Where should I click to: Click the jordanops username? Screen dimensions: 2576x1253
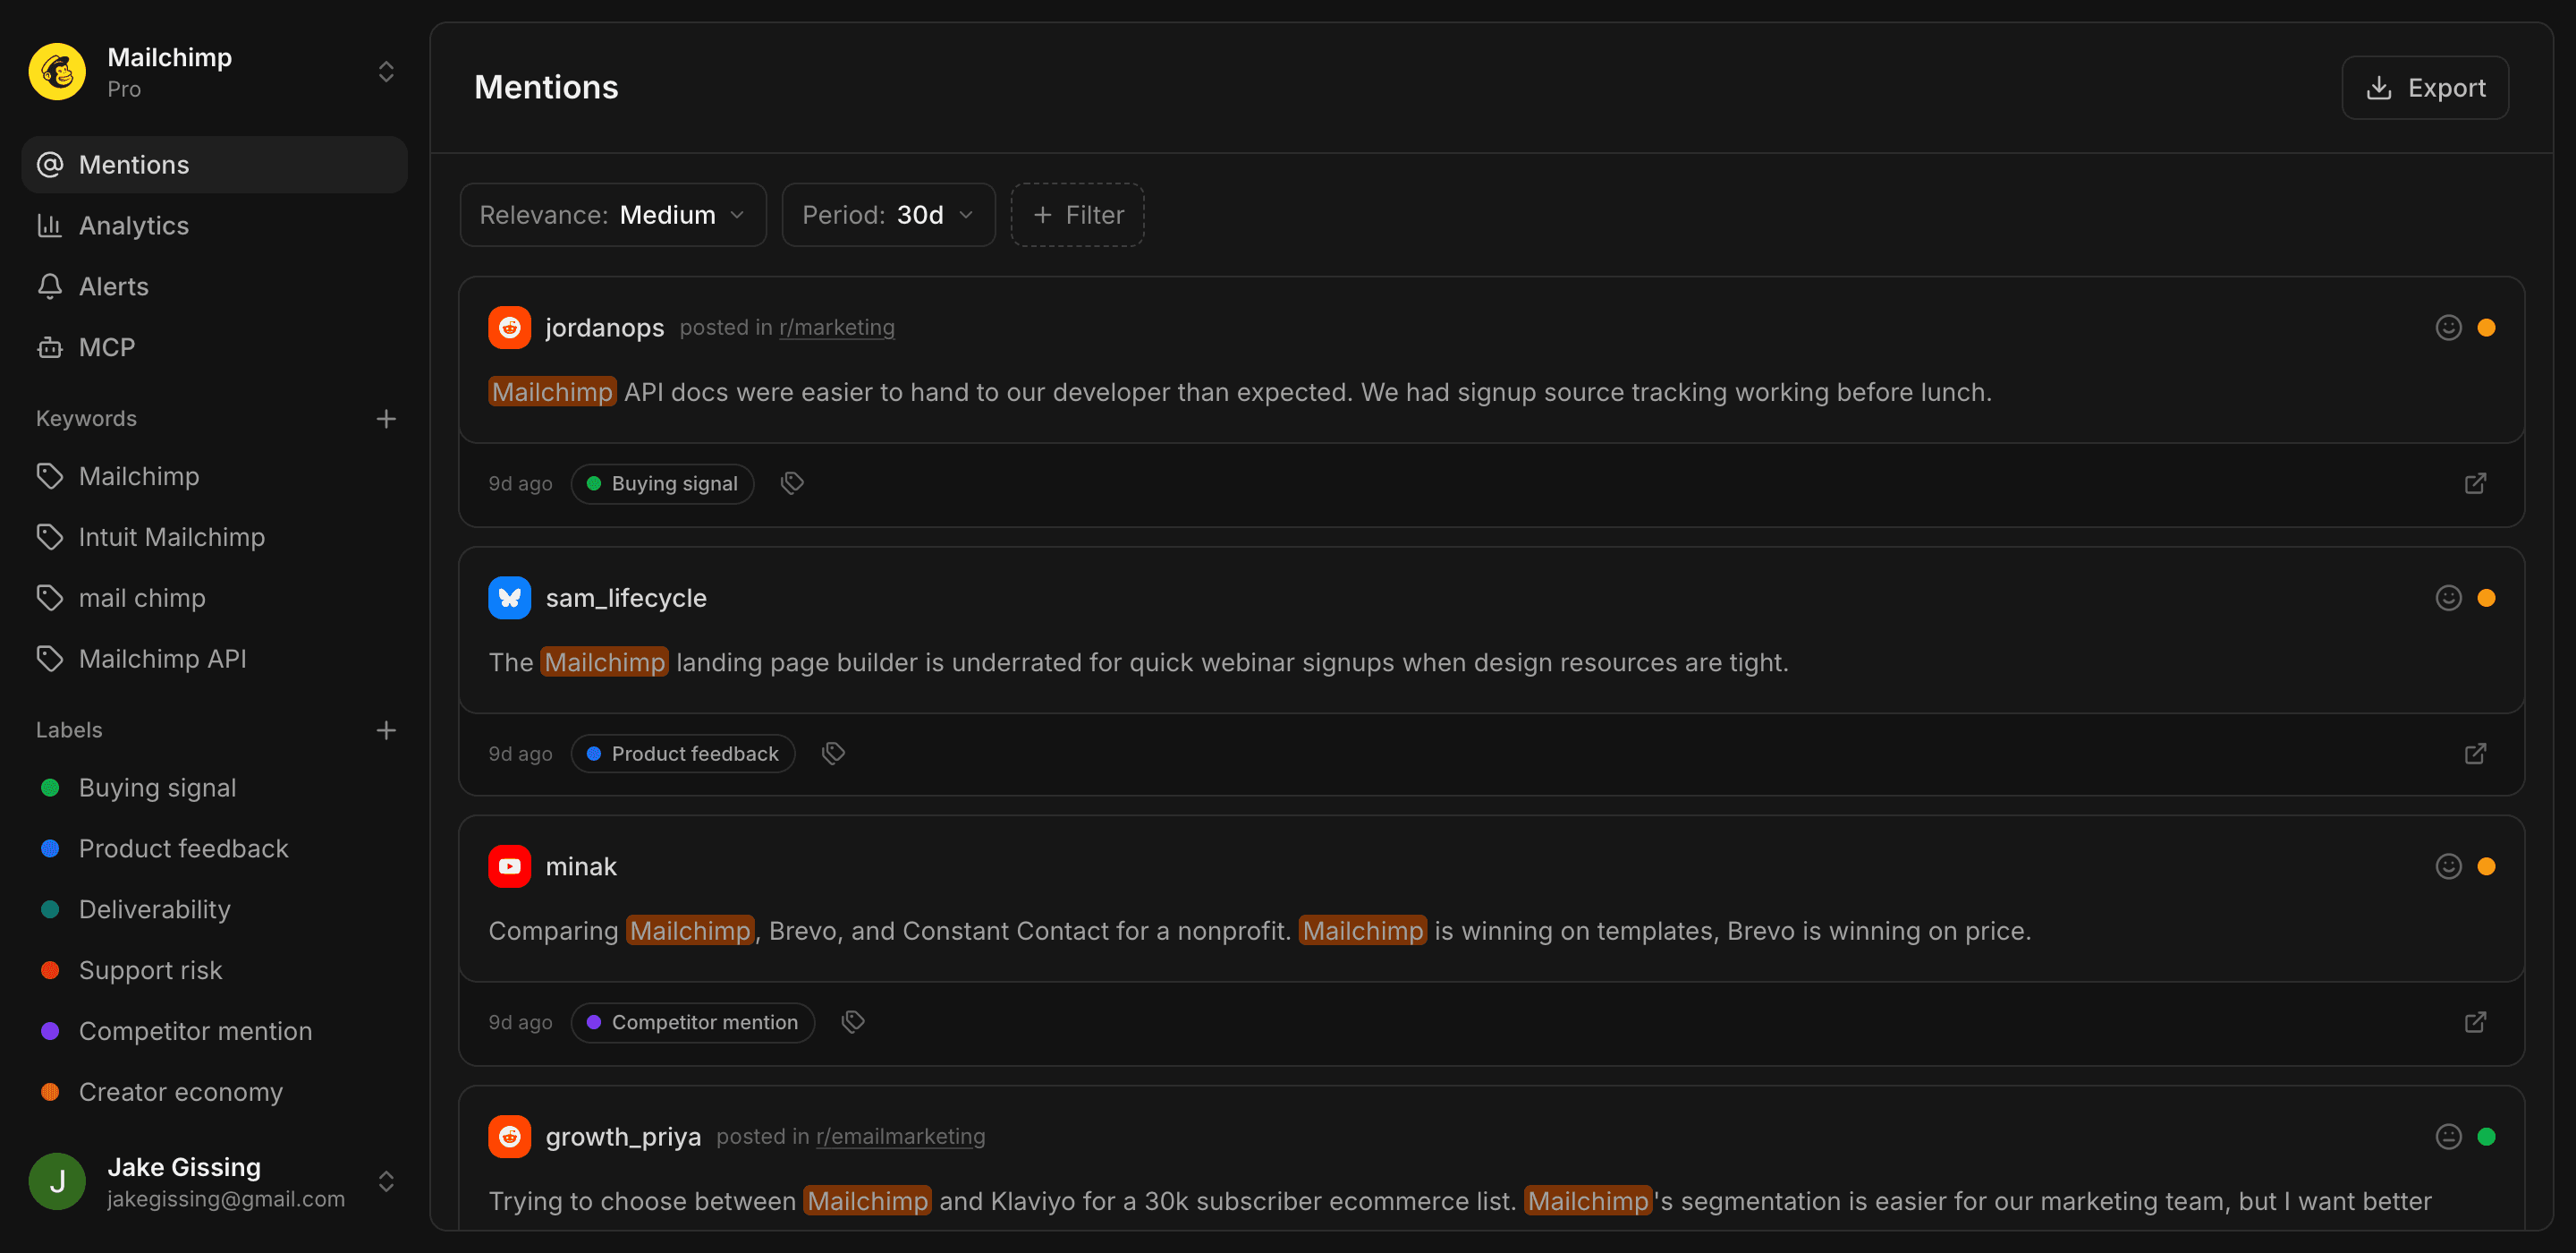[x=604, y=328]
